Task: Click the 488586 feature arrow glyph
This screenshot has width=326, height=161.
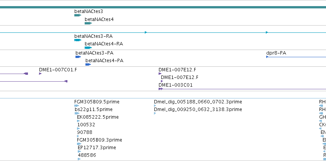Action: coord(79,159)
